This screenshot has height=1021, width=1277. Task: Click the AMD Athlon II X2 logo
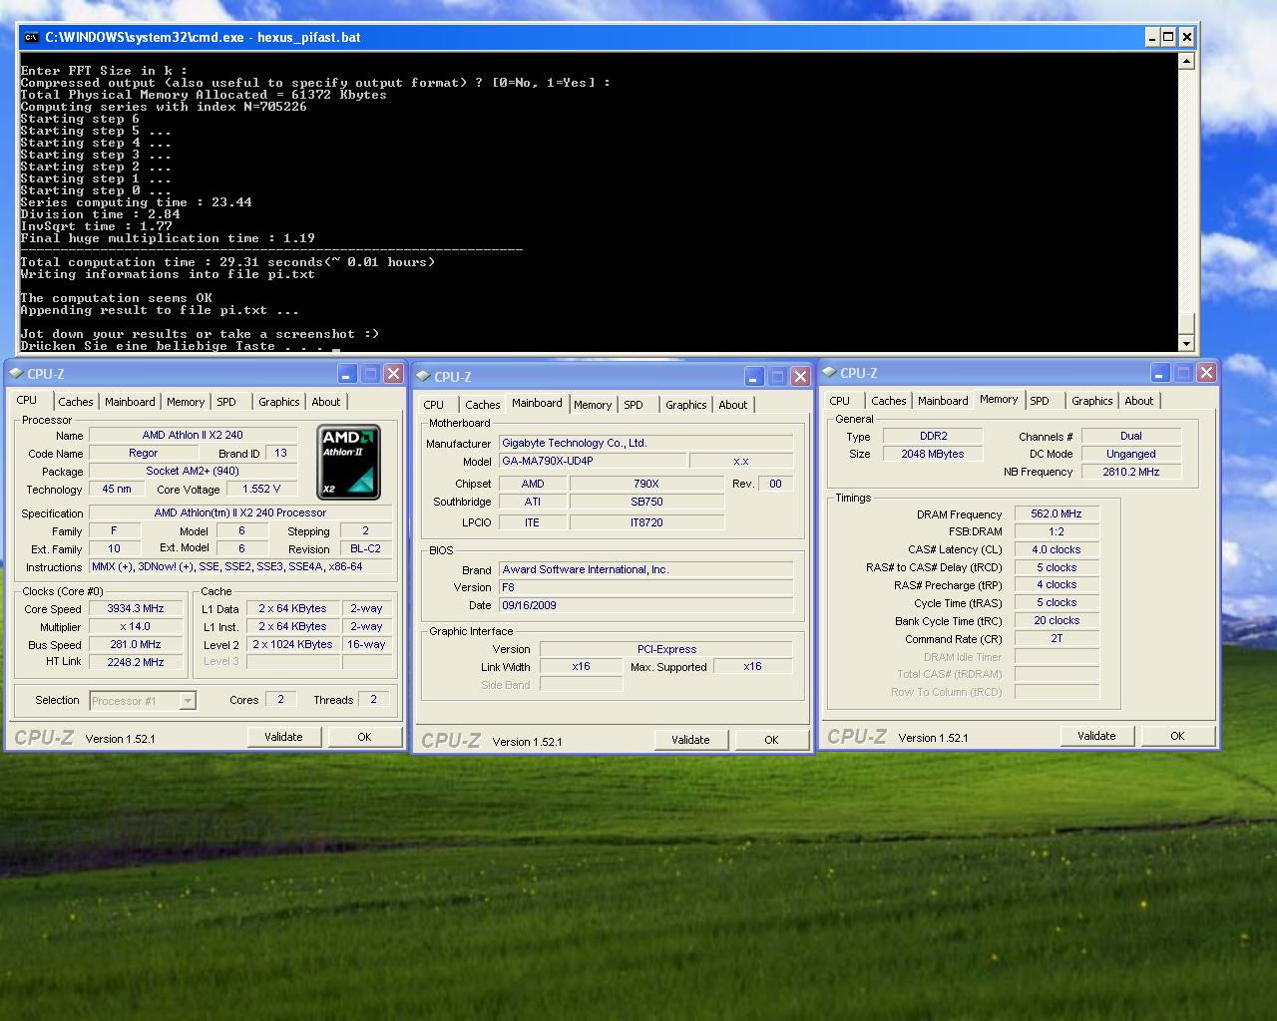[x=348, y=462]
